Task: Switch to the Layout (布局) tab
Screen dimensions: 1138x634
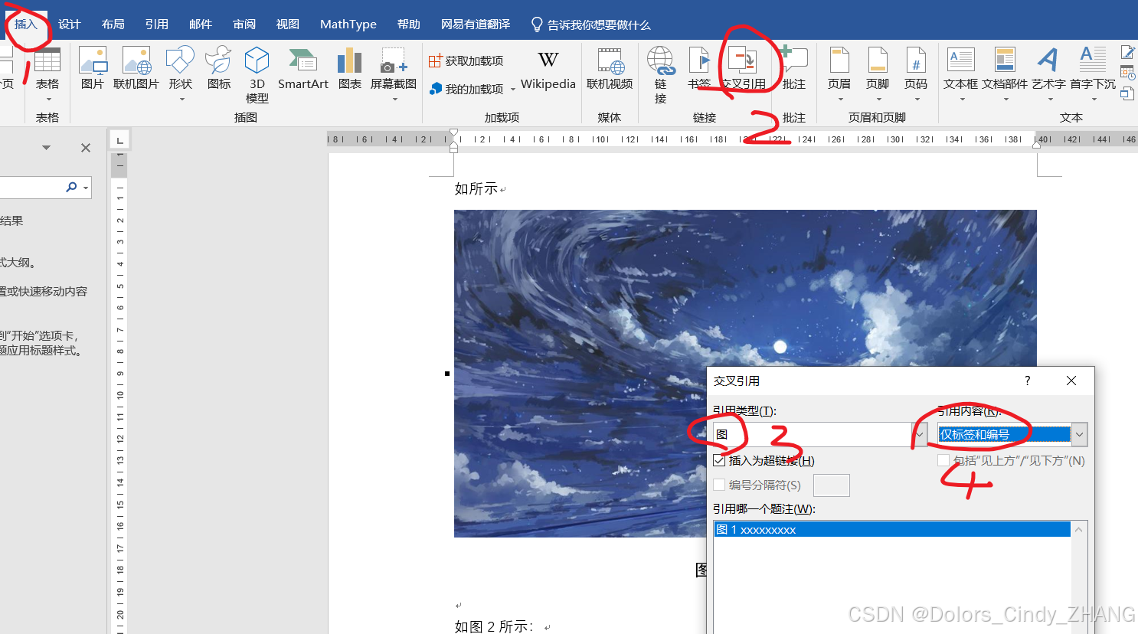Action: (x=113, y=25)
